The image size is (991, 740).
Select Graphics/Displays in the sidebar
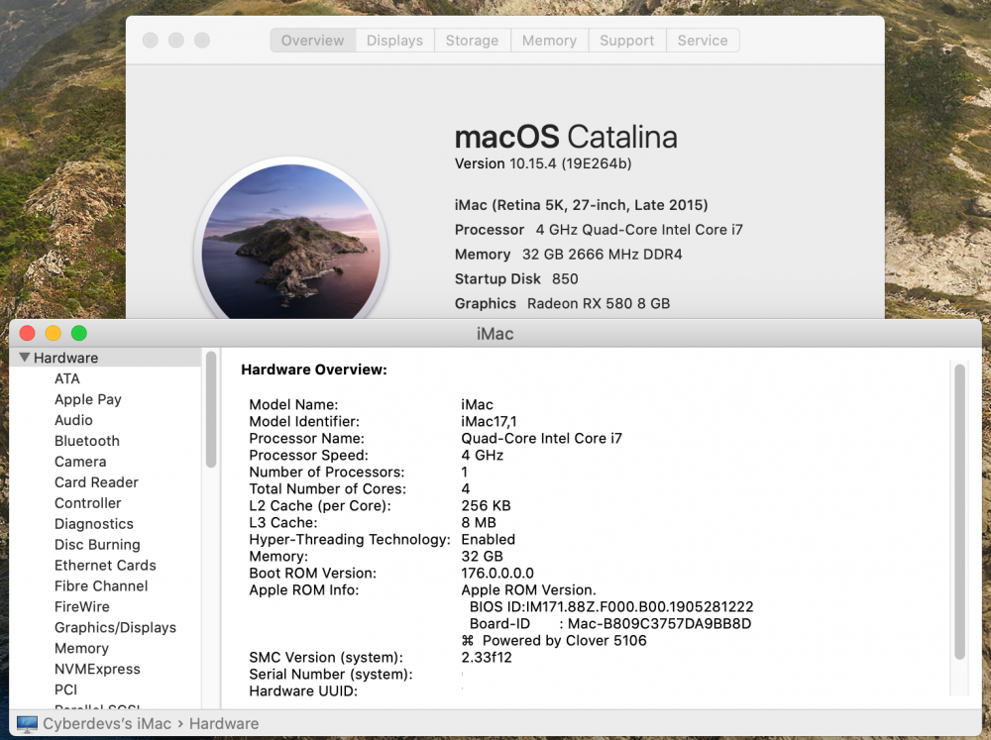115,627
